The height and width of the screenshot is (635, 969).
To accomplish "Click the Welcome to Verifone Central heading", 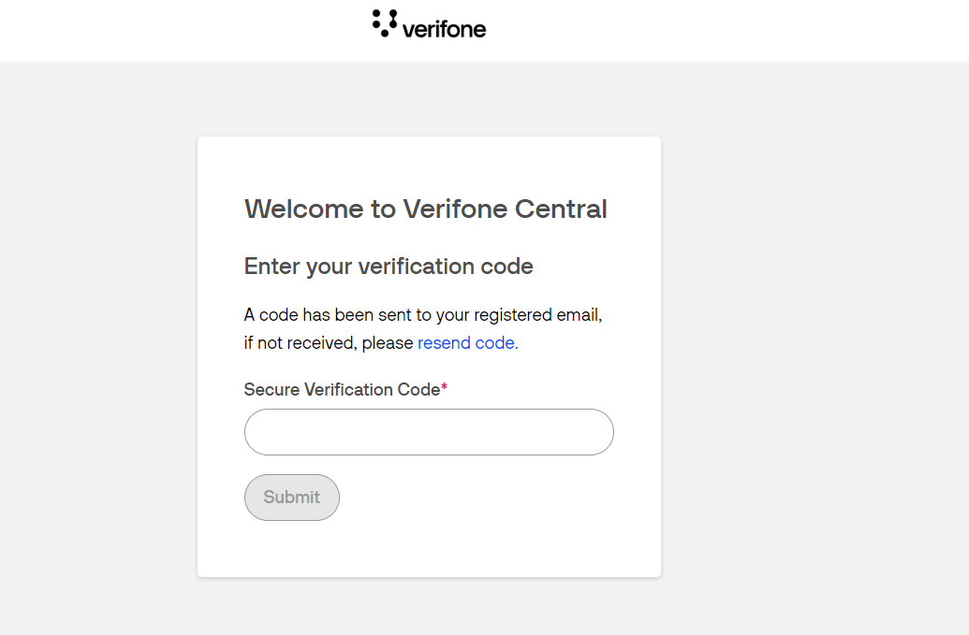I will coord(425,209).
